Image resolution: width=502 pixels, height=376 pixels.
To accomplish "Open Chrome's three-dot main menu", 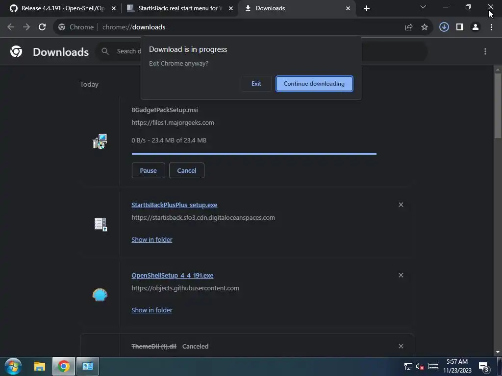I will 491,27.
